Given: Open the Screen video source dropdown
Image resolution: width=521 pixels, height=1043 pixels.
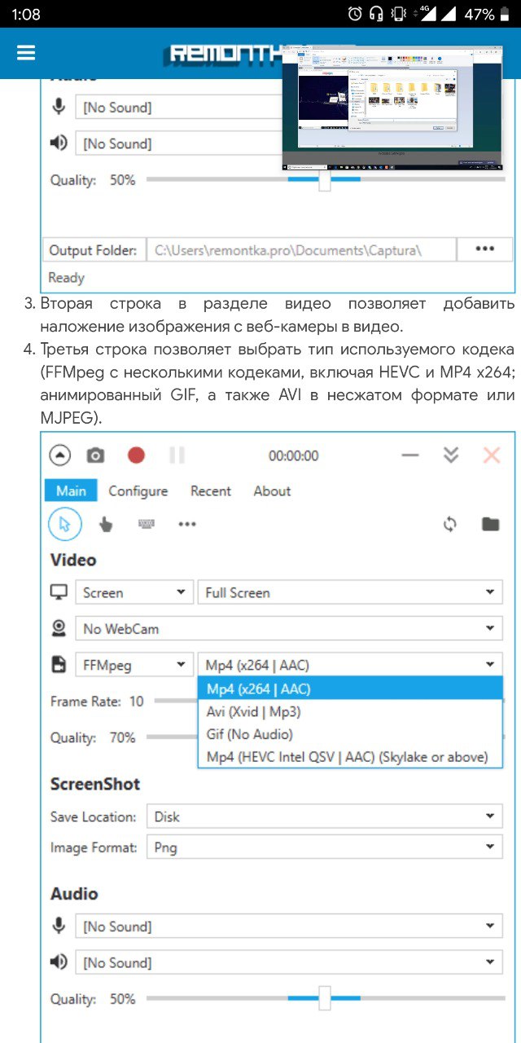Looking at the screenshot, I should pos(134,592).
